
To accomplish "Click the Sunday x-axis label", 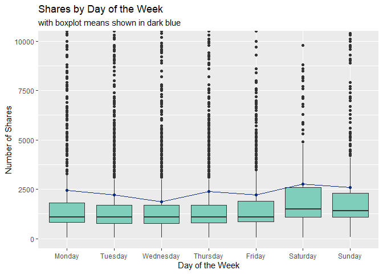I will (x=350, y=256).
